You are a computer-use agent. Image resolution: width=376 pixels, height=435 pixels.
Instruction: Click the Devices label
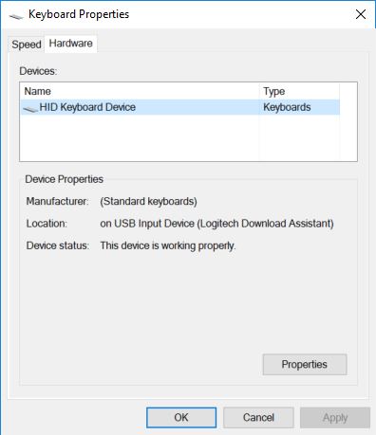(x=38, y=71)
